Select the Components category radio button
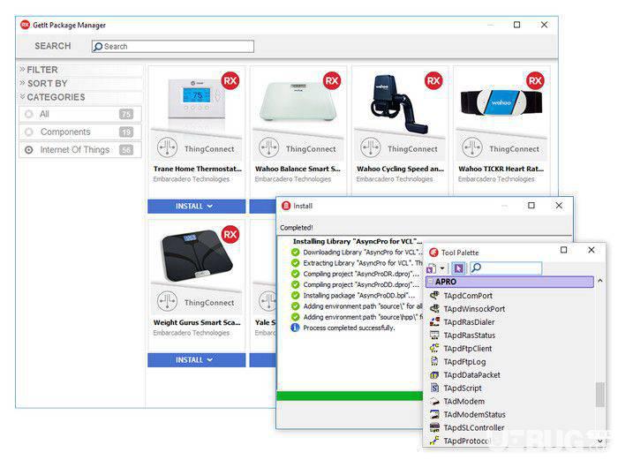This screenshot has height=460, width=618. (x=29, y=132)
